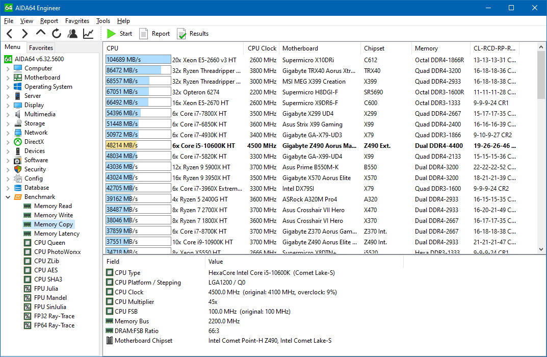
Task: Open the Tools menu
Action: [103, 21]
